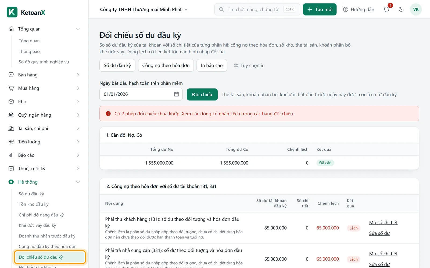Click Sửa số dư for account 131
Image resolution: width=430 pixels, height=268 pixels.
pyautogui.click(x=379, y=233)
